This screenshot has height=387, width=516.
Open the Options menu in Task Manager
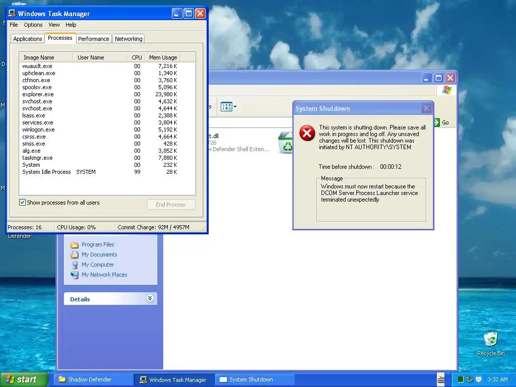pyautogui.click(x=33, y=25)
